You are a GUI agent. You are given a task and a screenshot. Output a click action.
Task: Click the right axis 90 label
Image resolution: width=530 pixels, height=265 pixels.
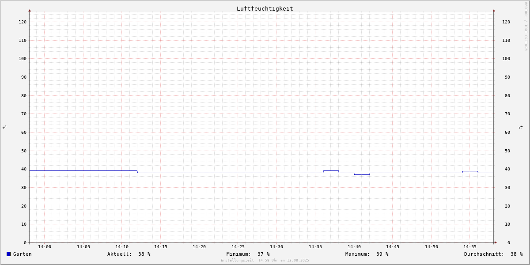pos(507,77)
